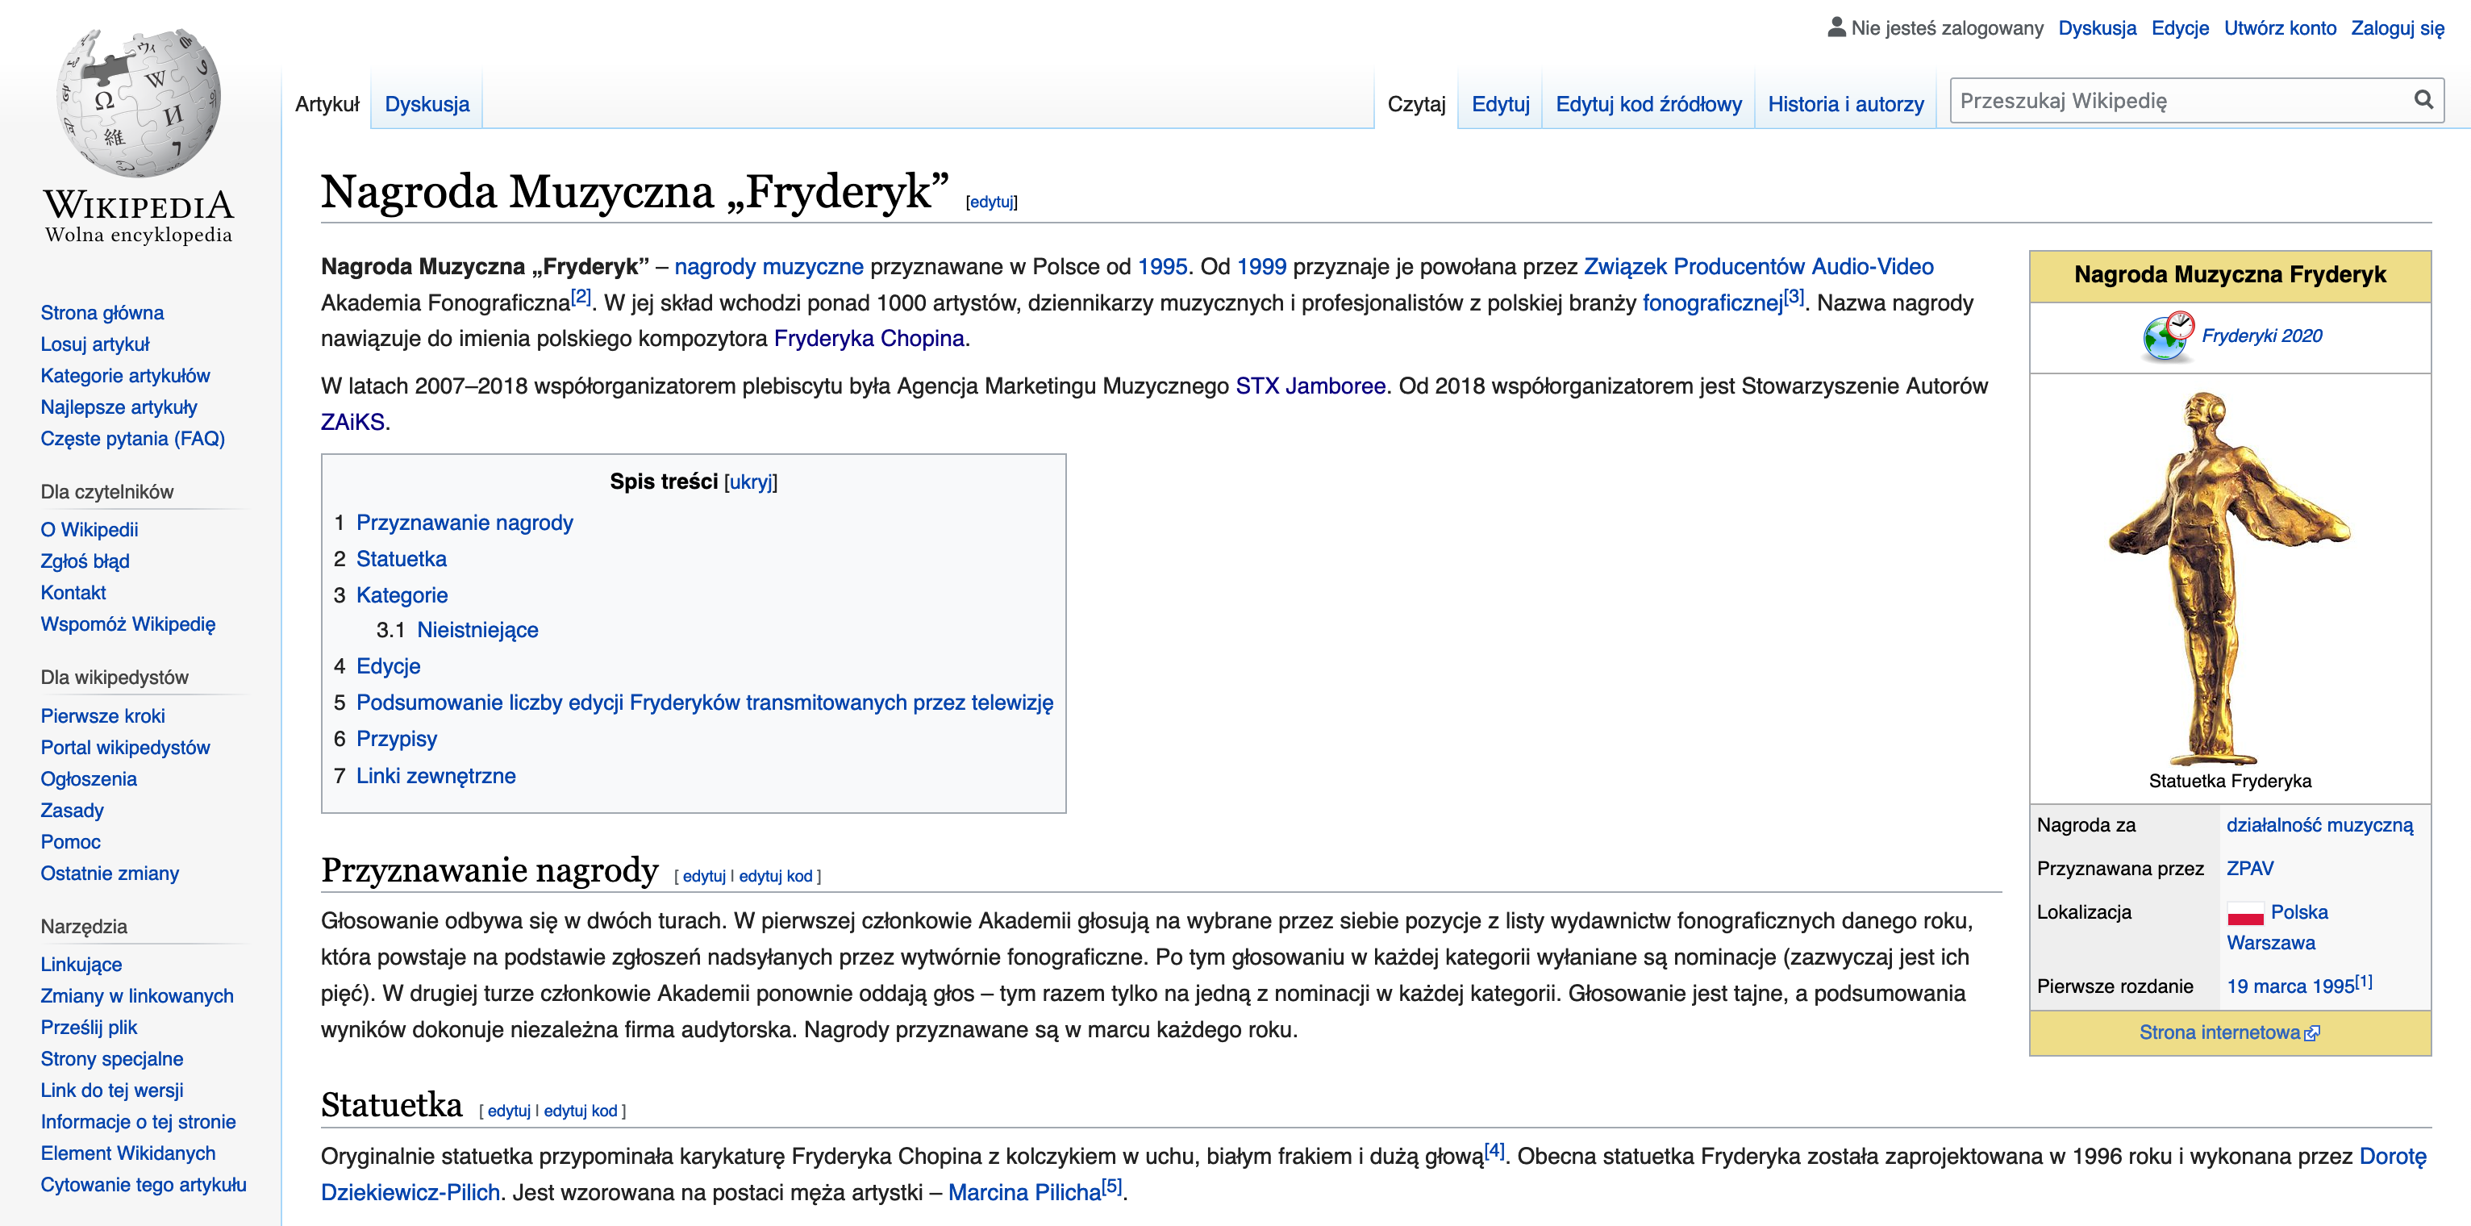Screen dimensions: 2471x1226
Task: Go to Strona główna in the sidebar
Action: pos(102,313)
